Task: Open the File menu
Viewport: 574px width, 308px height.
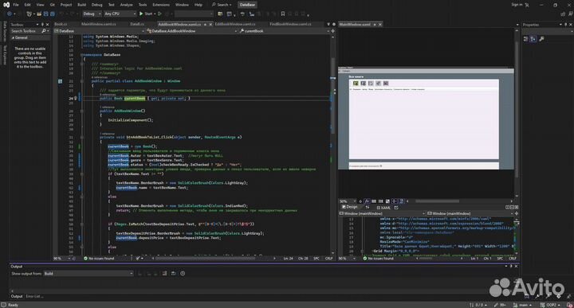Action: [16, 5]
